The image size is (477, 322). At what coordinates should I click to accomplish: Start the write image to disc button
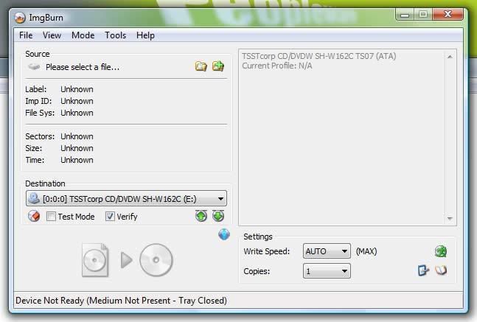pos(128,260)
